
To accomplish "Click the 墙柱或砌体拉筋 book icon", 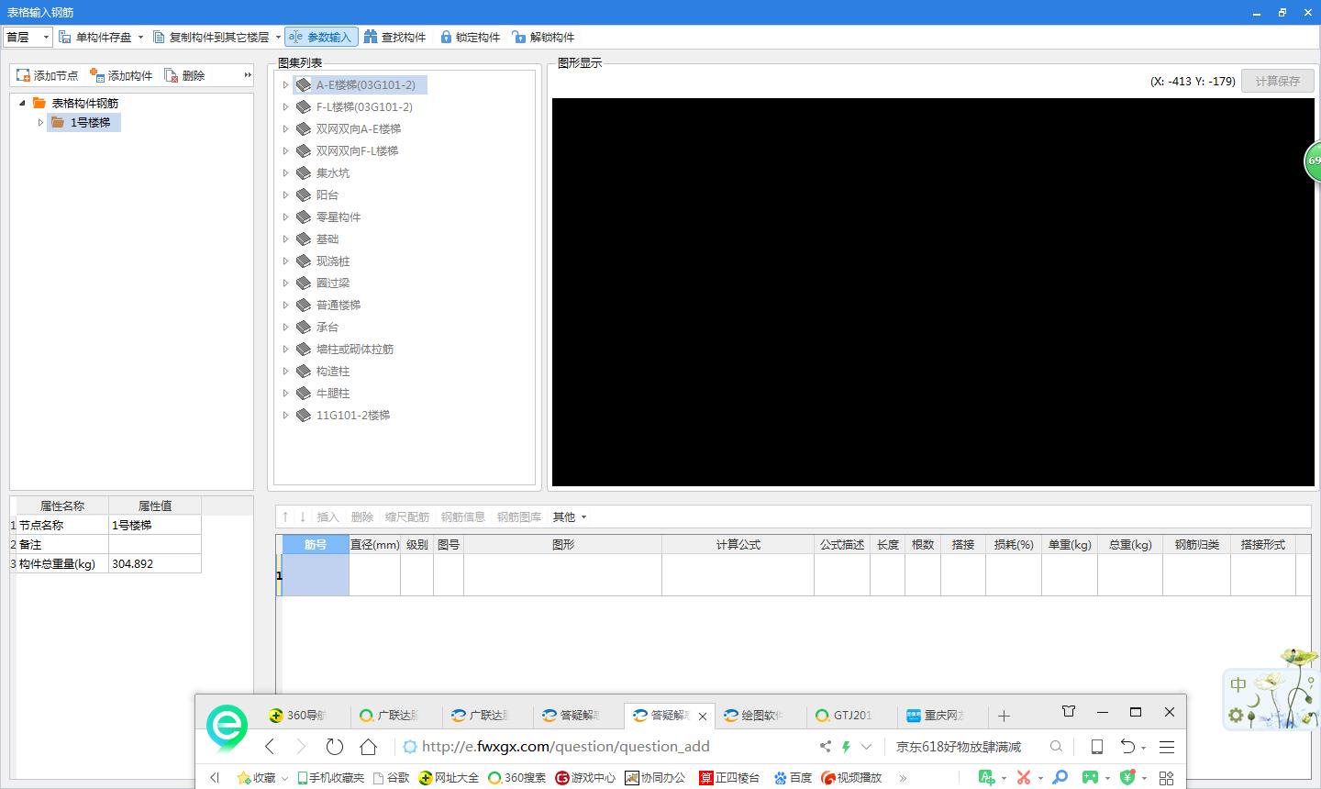I will pyautogui.click(x=303, y=349).
